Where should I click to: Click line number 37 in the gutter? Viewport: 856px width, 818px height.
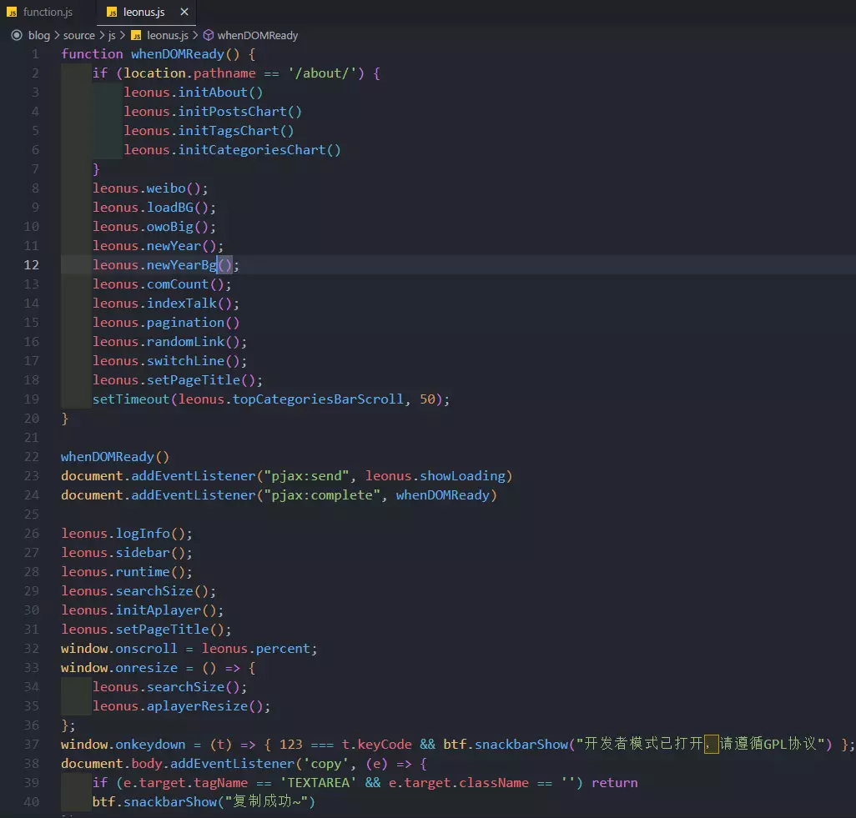click(x=32, y=745)
